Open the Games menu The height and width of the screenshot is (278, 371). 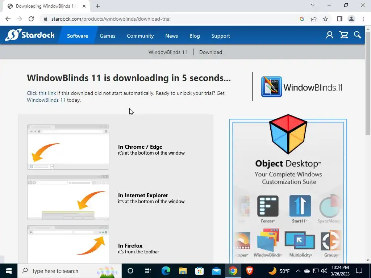pos(107,36)
